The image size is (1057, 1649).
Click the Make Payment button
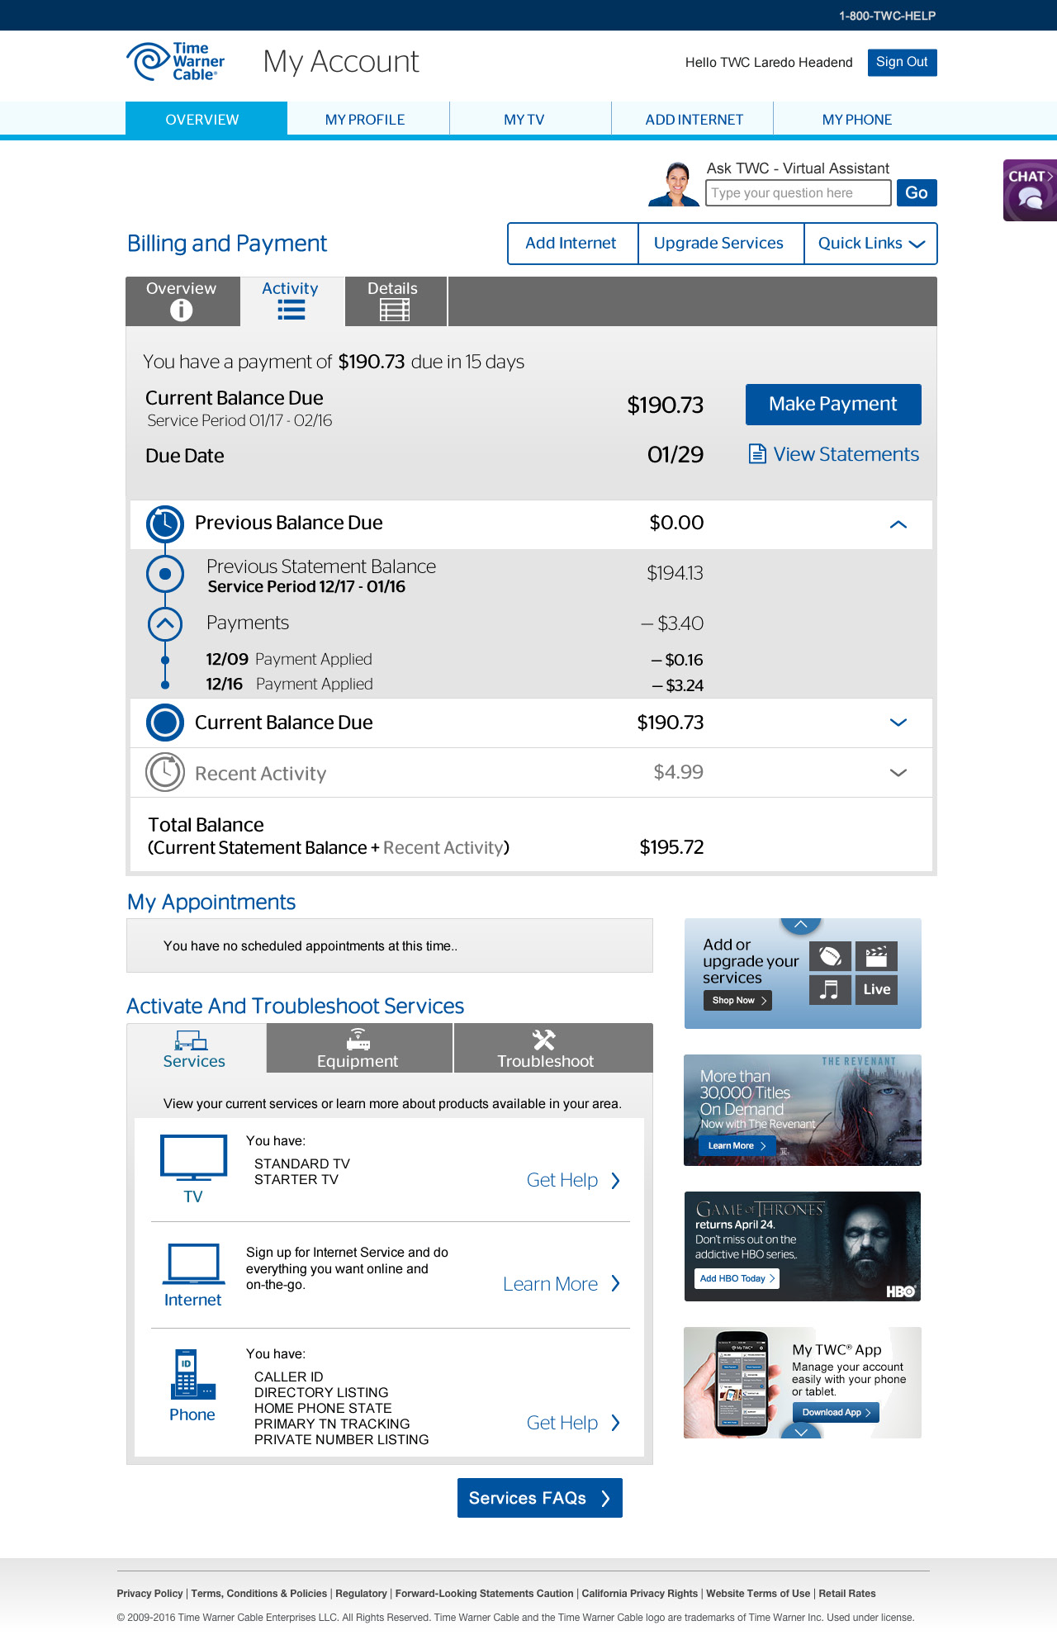(x=833, y=405)
